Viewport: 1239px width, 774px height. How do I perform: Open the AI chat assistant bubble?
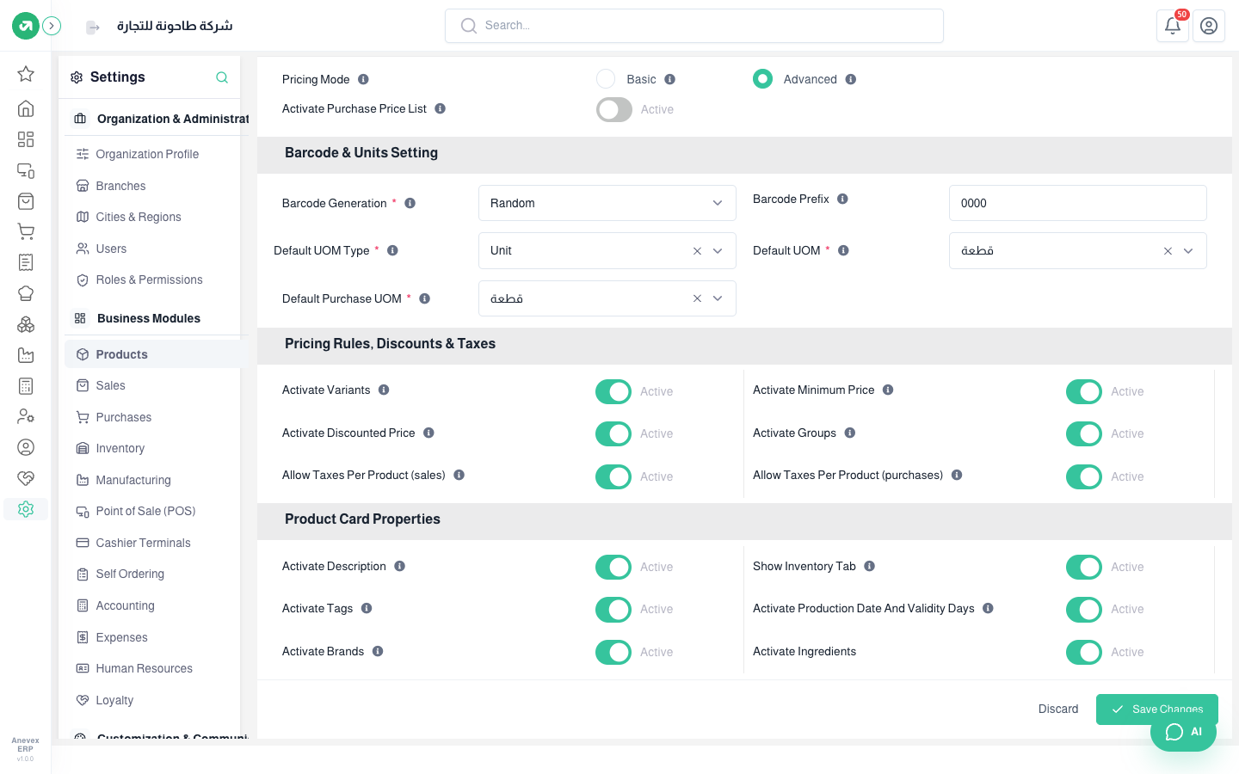(1183, 732)
